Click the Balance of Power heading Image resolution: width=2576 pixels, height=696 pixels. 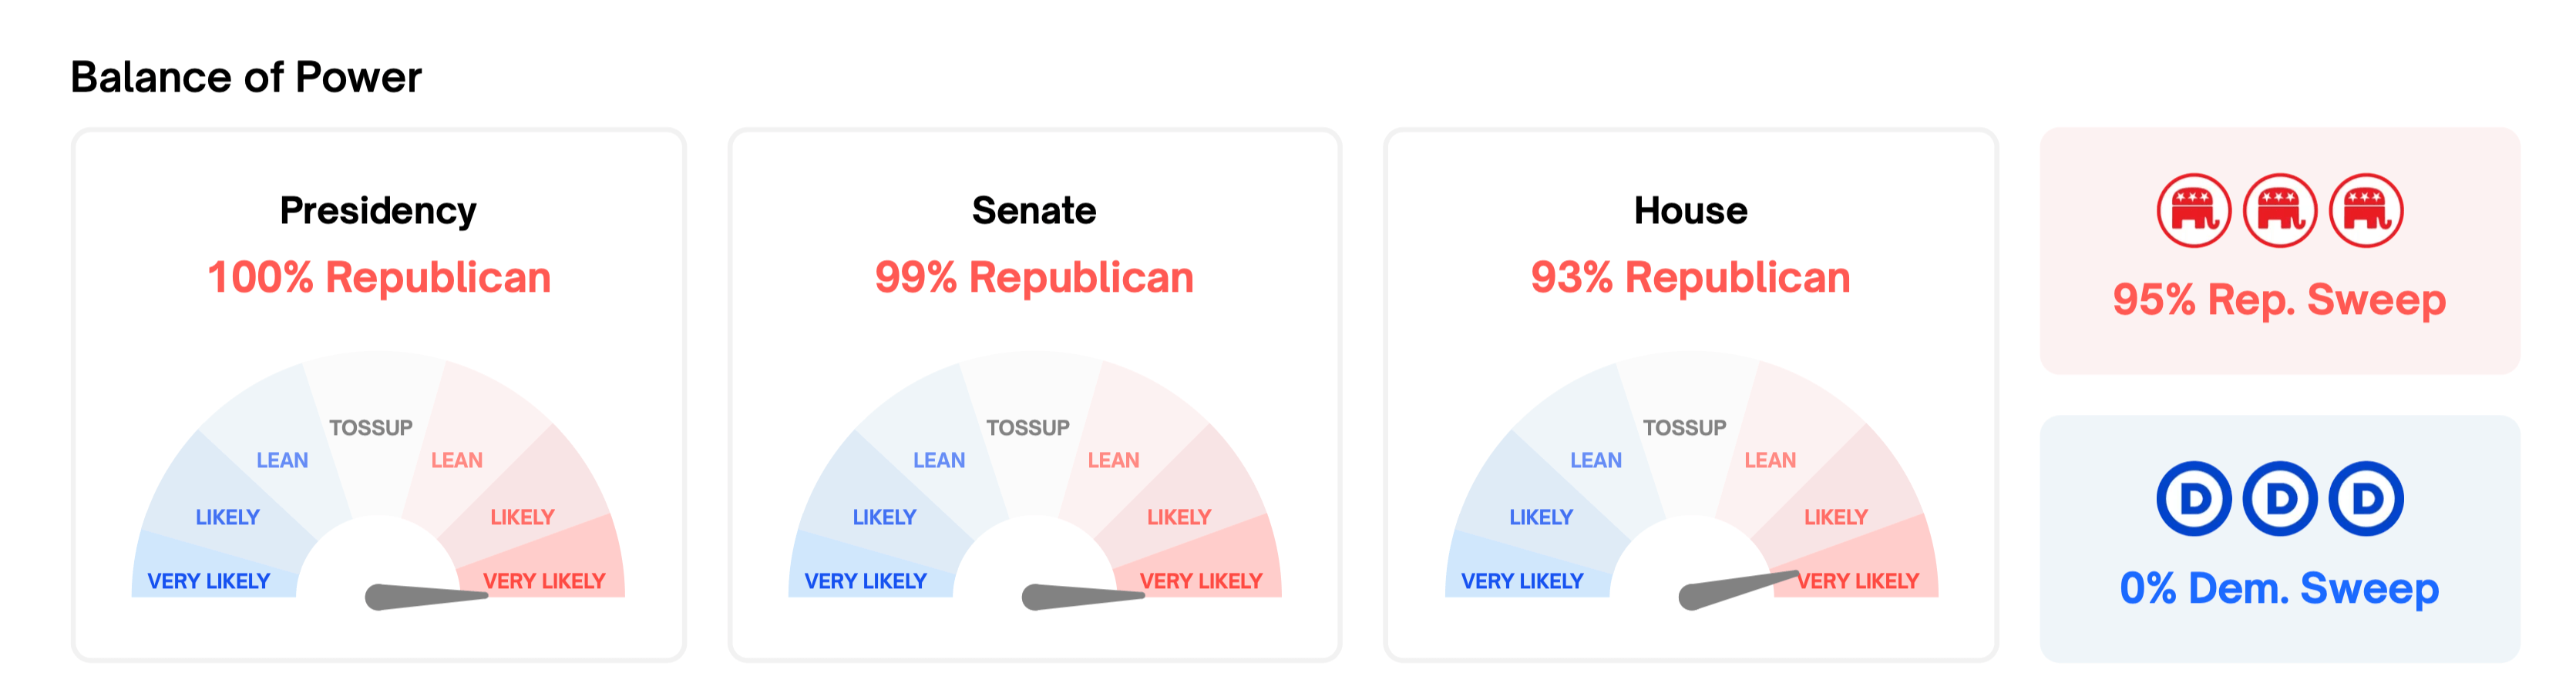point(246,77)
